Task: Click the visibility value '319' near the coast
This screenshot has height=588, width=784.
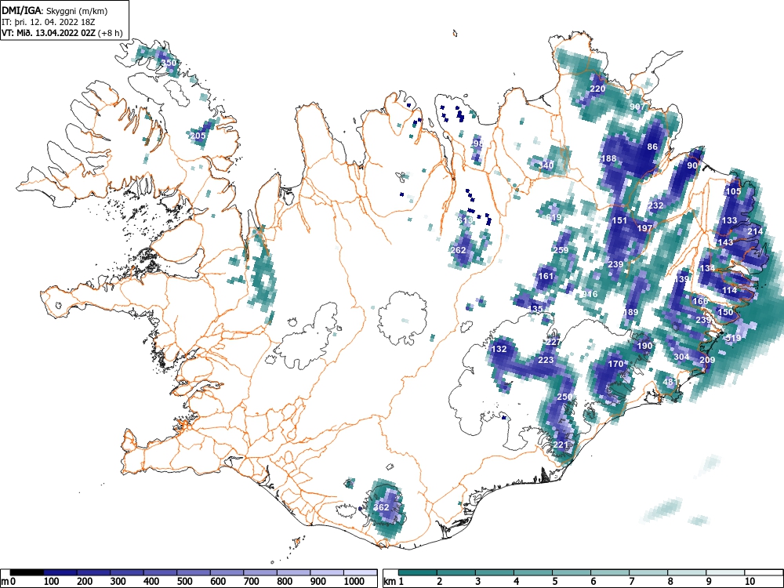Action: 733,339
